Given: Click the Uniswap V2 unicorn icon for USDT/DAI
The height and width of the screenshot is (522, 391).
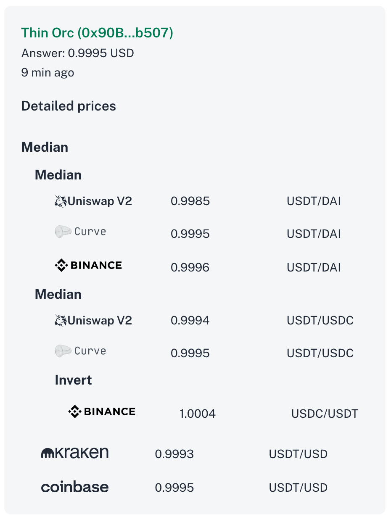Looking at the screenshot, I should (x=61, y=201).
